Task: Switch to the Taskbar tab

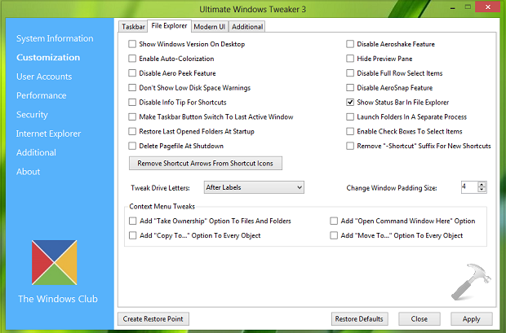Action: (133, 27)
